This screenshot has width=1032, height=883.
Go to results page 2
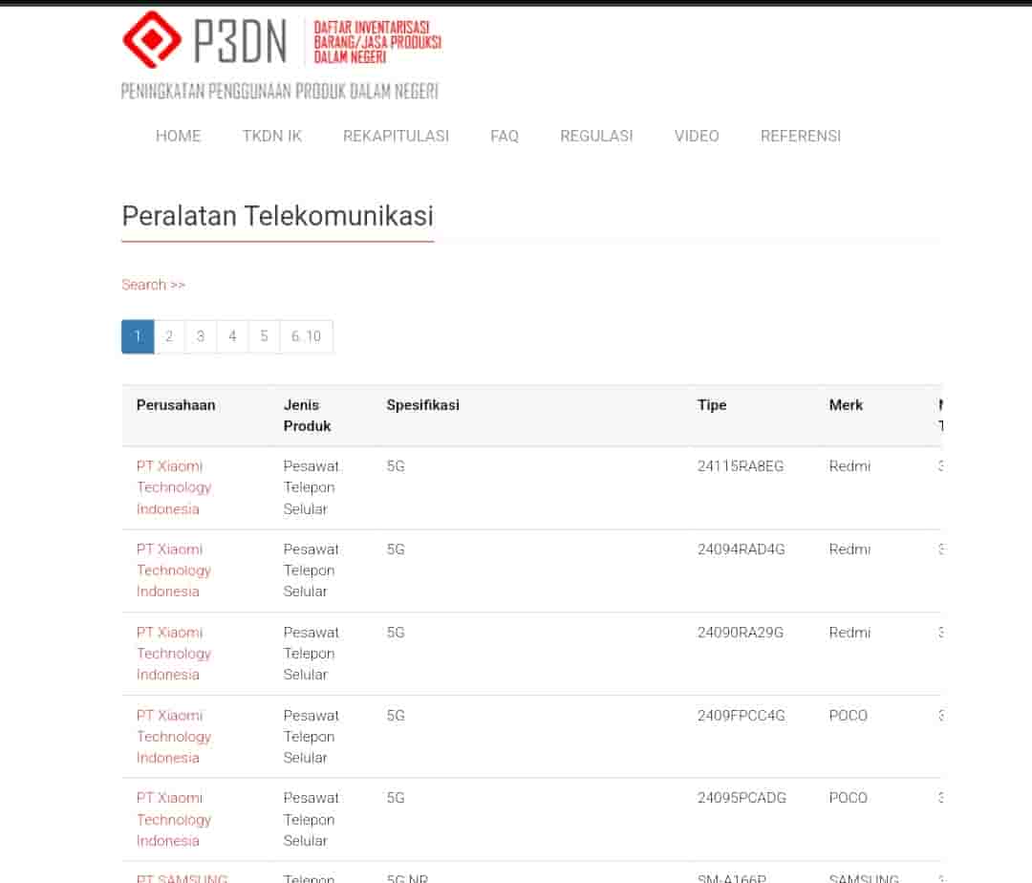click(x=169, y=336)
